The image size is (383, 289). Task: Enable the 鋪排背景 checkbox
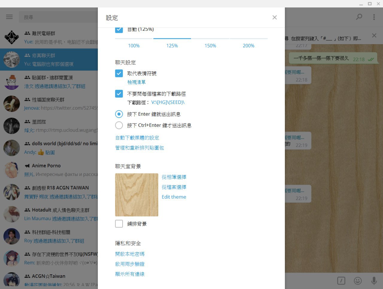[119, 224]
